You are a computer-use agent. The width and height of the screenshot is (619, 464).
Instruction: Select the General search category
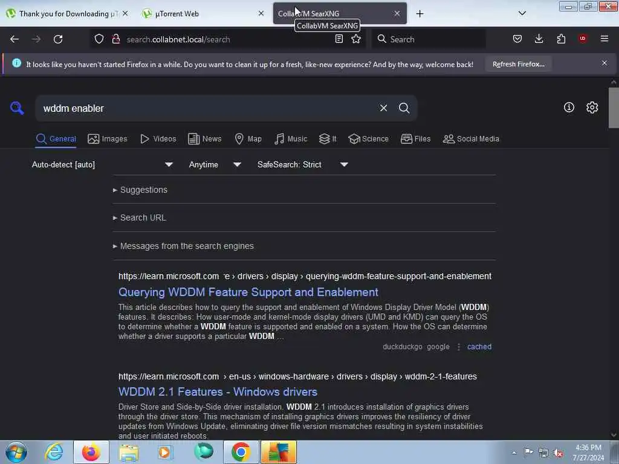point(56,139)
